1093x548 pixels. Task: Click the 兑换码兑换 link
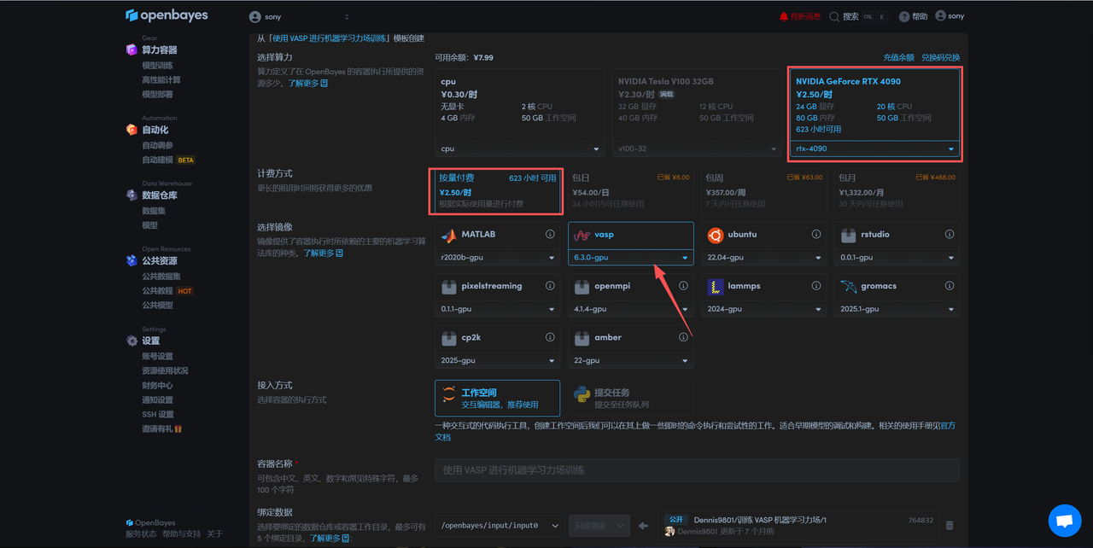click(x=940, y=57)
